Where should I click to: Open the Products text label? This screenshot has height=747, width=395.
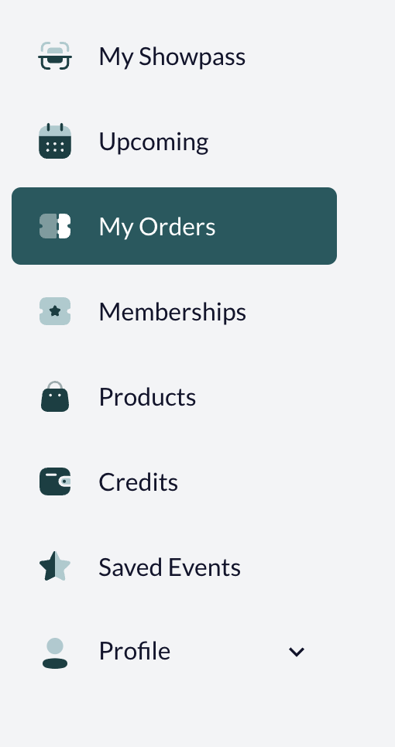[147, 397]
